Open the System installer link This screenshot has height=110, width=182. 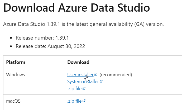pyautogui.click(x=83, y=82)
